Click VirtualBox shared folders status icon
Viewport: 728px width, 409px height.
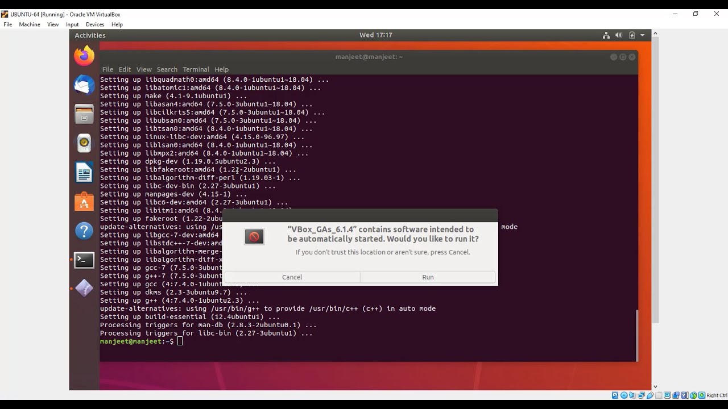(x=659, y=395)
